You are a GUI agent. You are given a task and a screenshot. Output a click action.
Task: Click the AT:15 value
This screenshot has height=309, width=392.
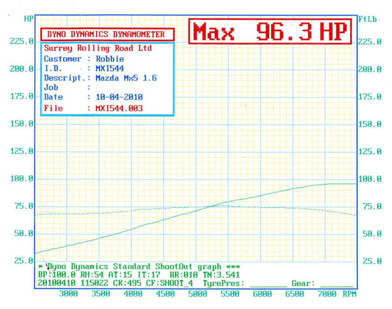click(120, 275)
